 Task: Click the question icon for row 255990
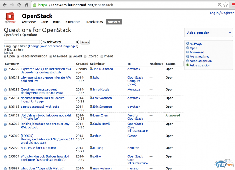(5, 148)
